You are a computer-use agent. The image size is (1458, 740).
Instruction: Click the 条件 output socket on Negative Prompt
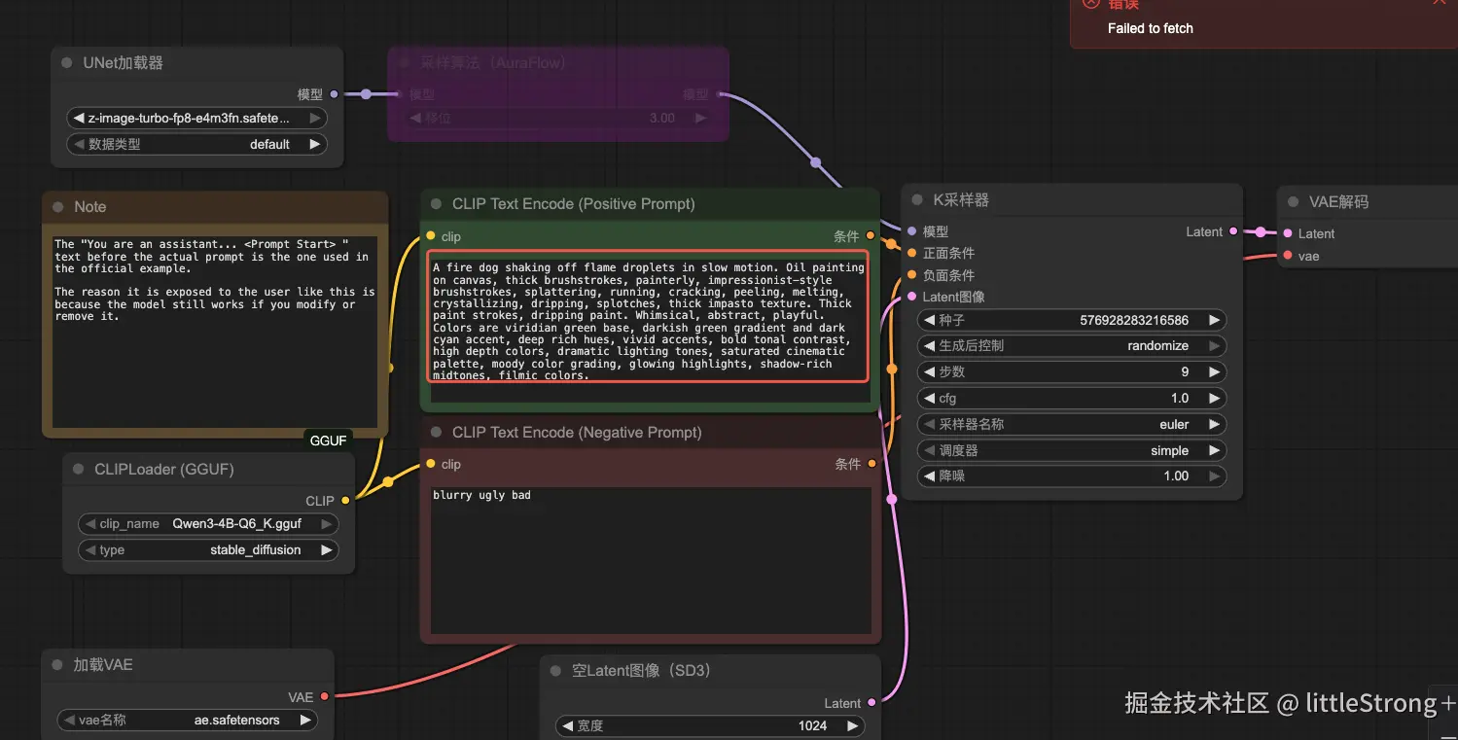coord(871,464)
